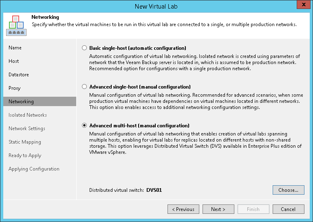Open the Name wizard step
Screen dimensions: 313x222
tap(15, 48)
